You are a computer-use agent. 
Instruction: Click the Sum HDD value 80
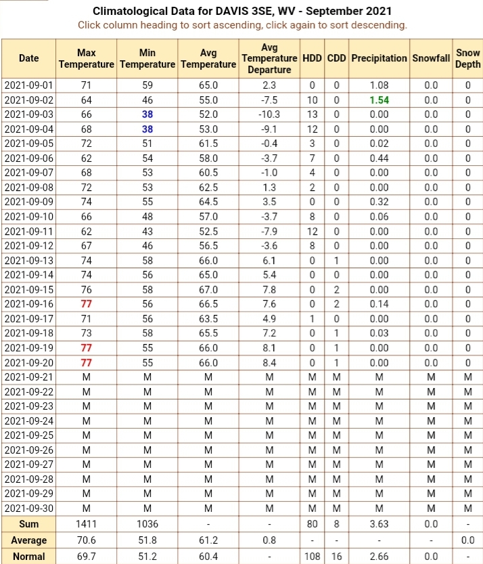[x=312, y=524]
